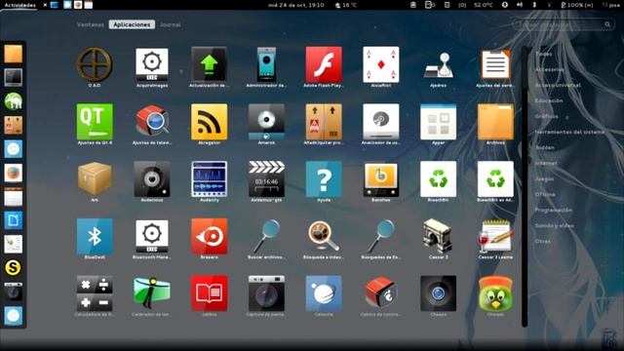Open the Caesar 3 game icon

point(438,236)
